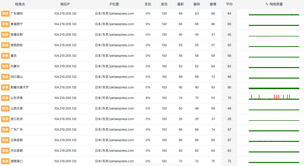Image resolution: width=304 pixels, height=166 pixels.
Task: Click the 联通 badge for 重庆
Action: click(x=5, y=56)
